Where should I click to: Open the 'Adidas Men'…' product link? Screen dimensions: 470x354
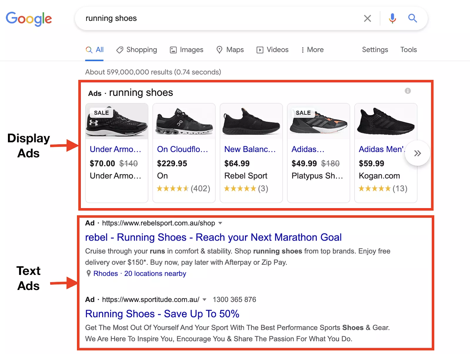382,149
